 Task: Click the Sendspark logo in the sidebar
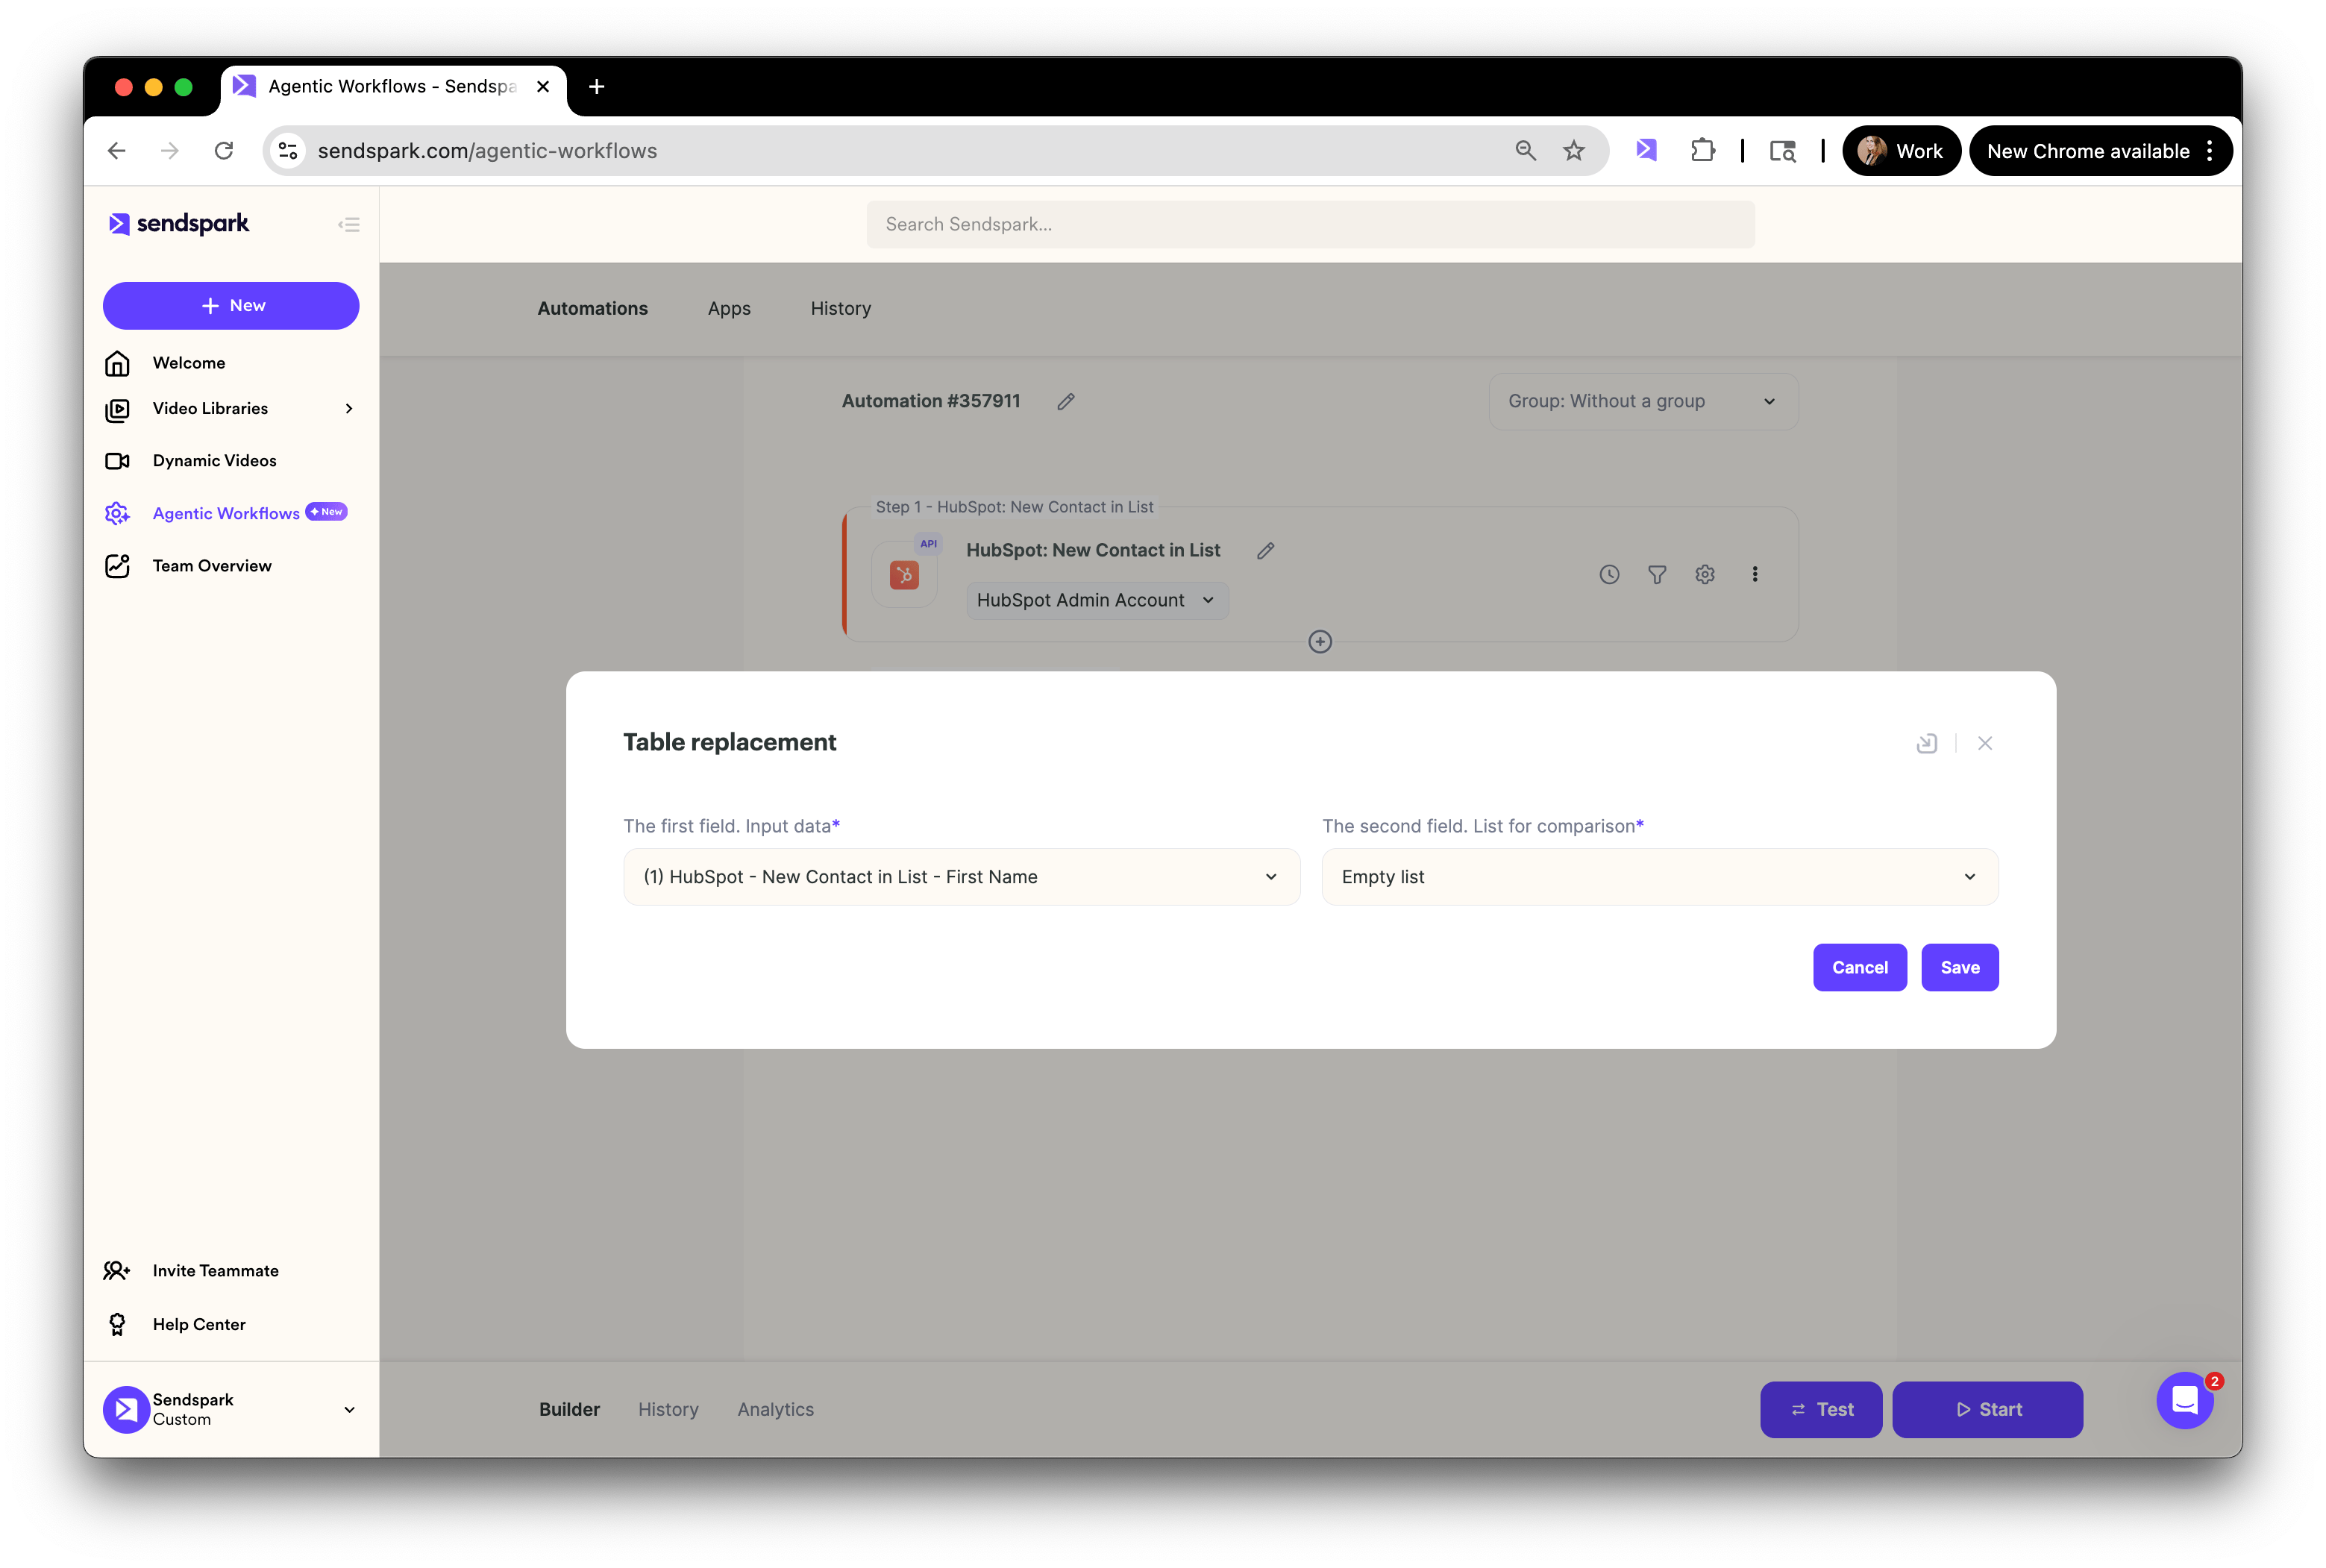(179, 223)
